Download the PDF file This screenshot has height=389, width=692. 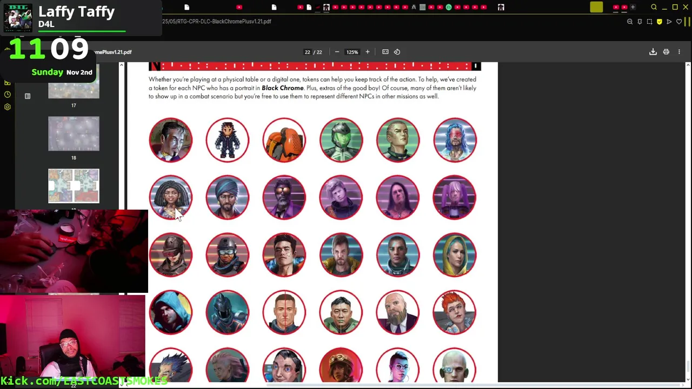tap(653, 52)
